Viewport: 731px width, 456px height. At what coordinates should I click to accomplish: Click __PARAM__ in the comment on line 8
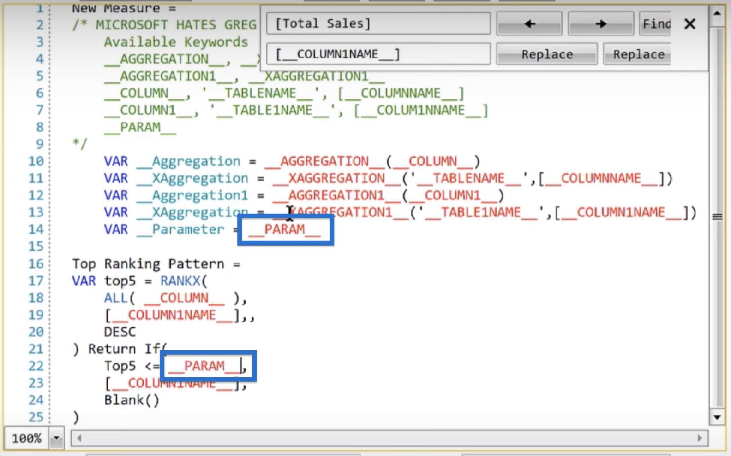[x=140, y=127]
